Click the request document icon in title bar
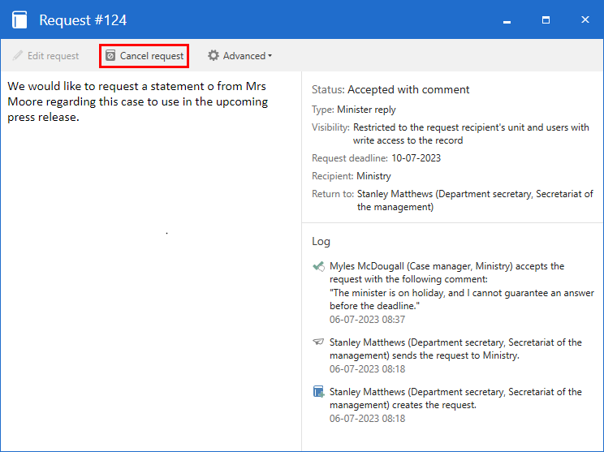Screen dimensions: 604x452 (x=19, y=19)
